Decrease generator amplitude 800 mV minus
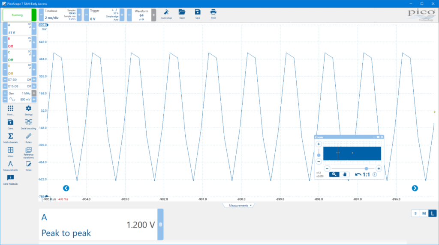The height and width of the screenshot is (245, 439). pos(5,100)
